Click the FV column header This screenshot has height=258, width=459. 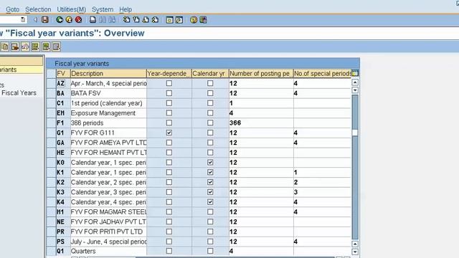63,73
